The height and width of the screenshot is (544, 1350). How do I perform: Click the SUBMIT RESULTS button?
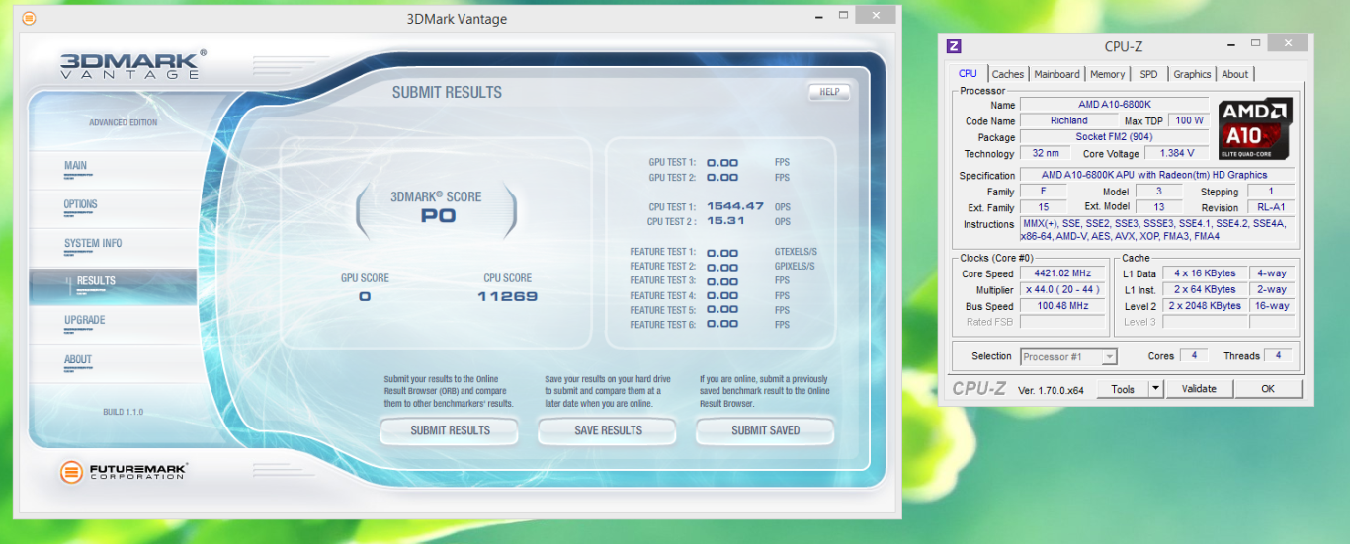pos(450,430)
